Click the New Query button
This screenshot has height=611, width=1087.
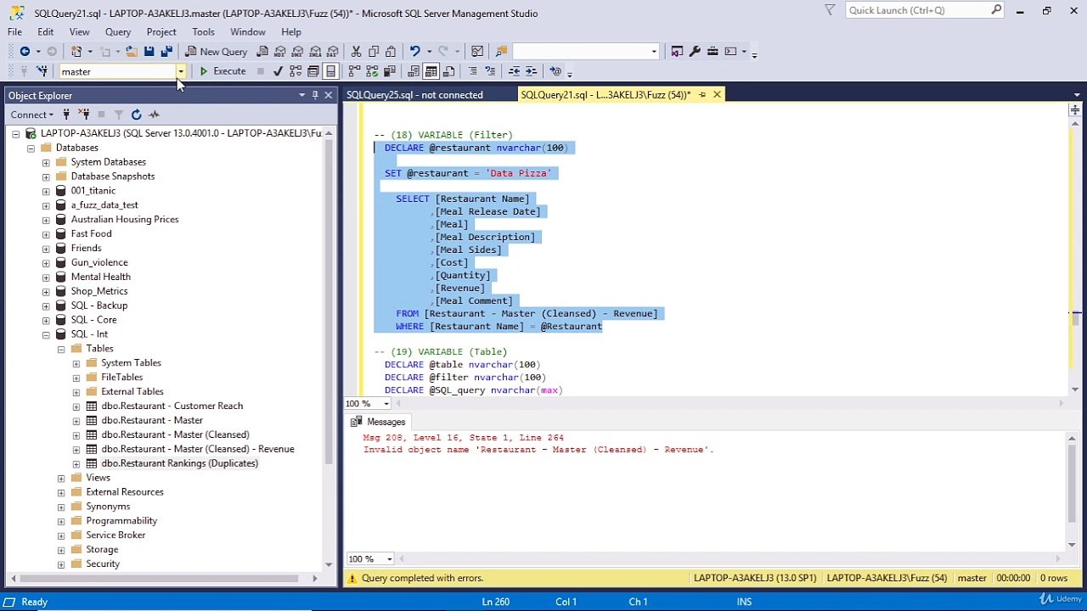pos(217,51)
